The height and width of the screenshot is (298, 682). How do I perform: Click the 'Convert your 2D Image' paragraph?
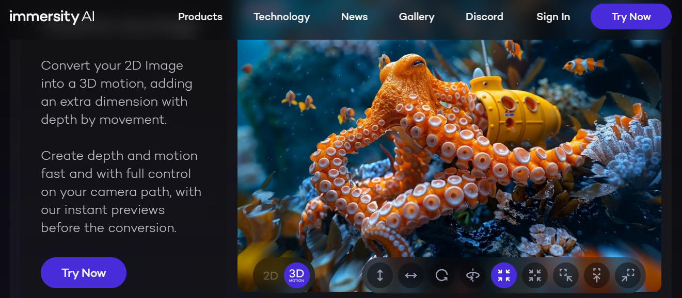(x=117, y=93)
